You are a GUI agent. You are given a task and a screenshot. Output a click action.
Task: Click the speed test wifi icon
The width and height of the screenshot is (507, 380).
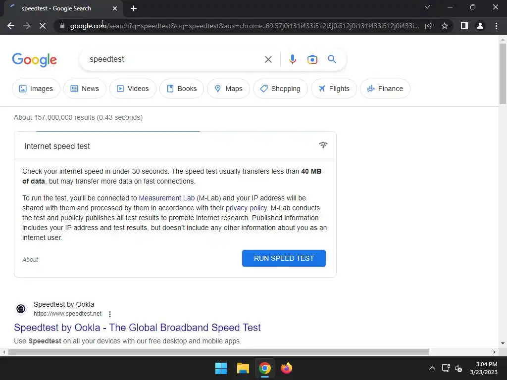323,145
